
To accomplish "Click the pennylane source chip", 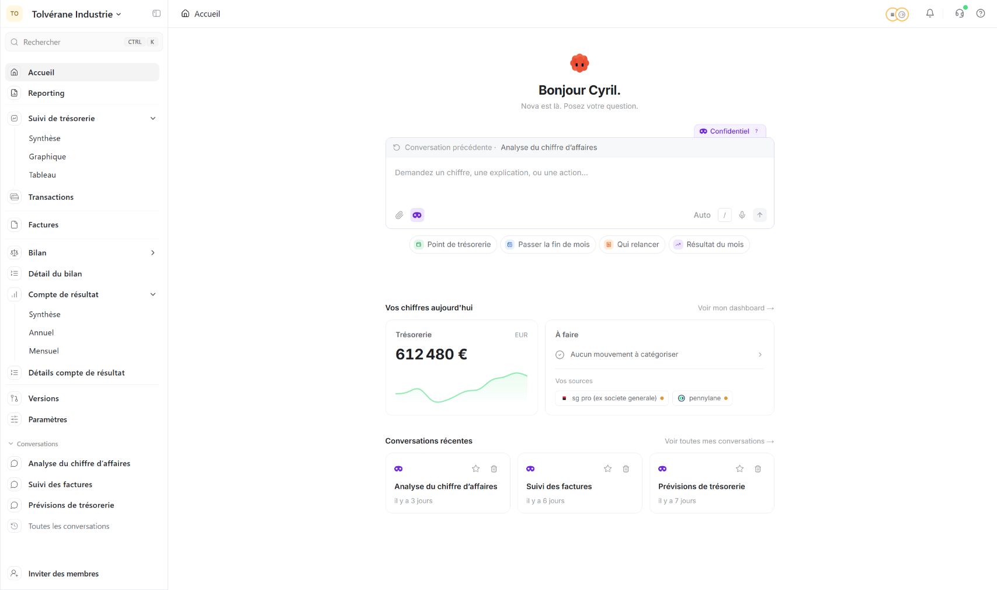I will (x=703, y=398).
